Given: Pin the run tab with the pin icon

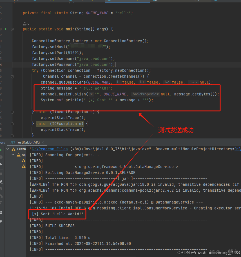Looking at the screenshot, I should 1,222.
